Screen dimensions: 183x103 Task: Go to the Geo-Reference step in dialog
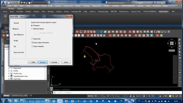click(19, 35)
